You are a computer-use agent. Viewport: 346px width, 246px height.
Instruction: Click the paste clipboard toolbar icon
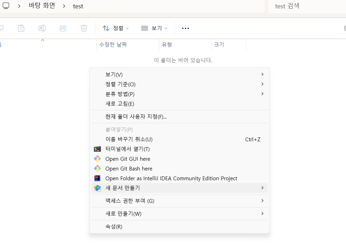(x=21, y=28)
